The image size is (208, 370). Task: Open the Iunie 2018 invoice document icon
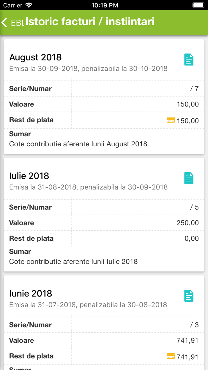[x=189, y=296]
